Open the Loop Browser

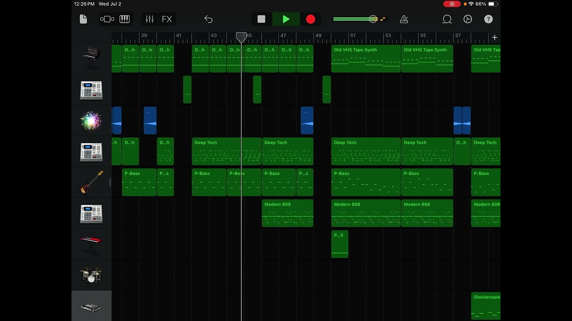coord(447,19)
